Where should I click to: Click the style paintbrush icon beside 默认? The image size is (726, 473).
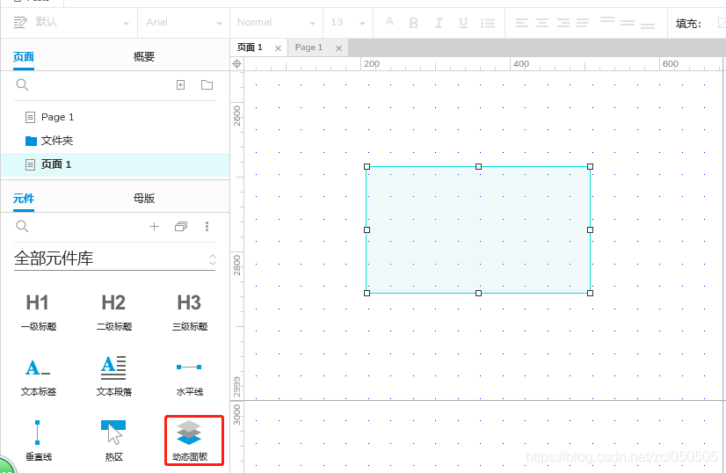coord(20,22)
